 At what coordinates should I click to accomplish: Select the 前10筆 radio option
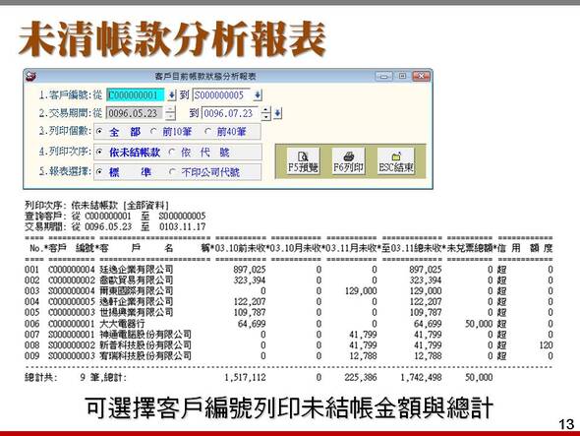[x=153, y=132]
